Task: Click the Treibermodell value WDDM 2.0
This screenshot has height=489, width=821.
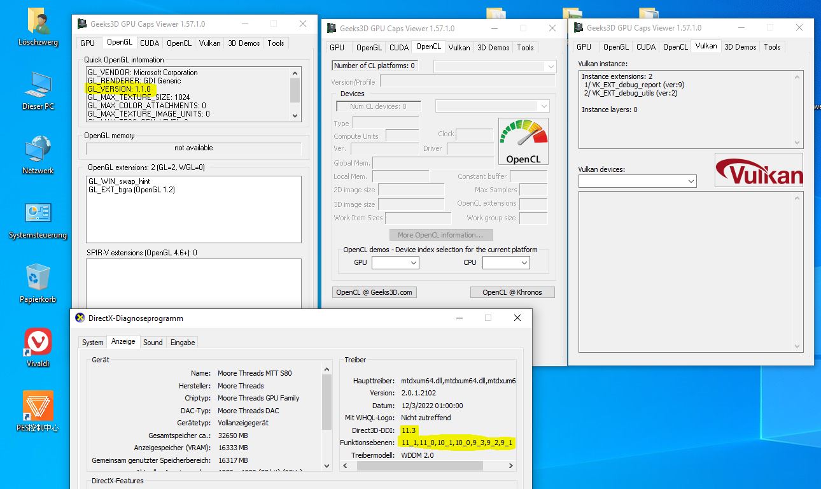Action: 417,455
